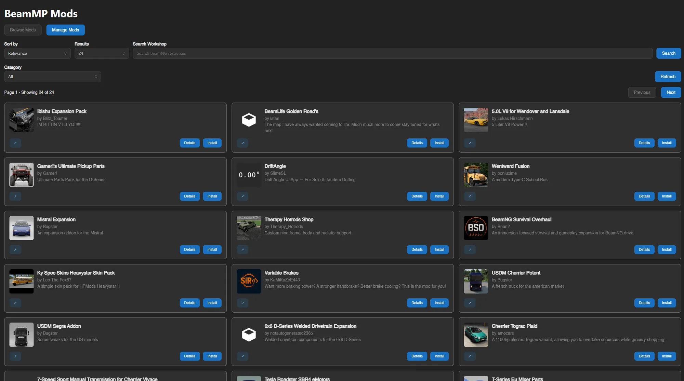View Details of Variable Brakes
Image resolution: width=684 pixels, height=381 pixels.
click(x=417, y=303)
